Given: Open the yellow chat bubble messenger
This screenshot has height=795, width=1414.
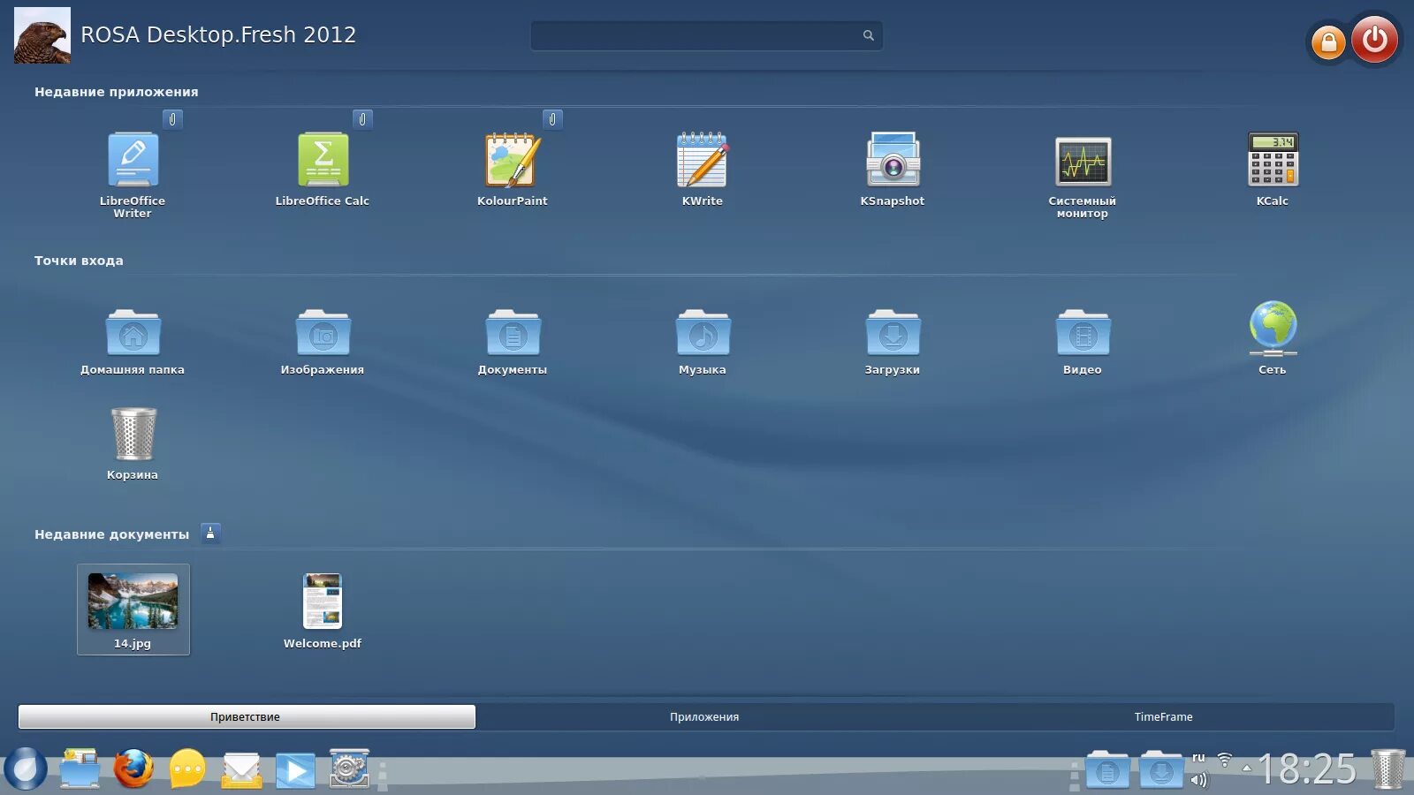Looking at the screenshot, I should point(187,768).
